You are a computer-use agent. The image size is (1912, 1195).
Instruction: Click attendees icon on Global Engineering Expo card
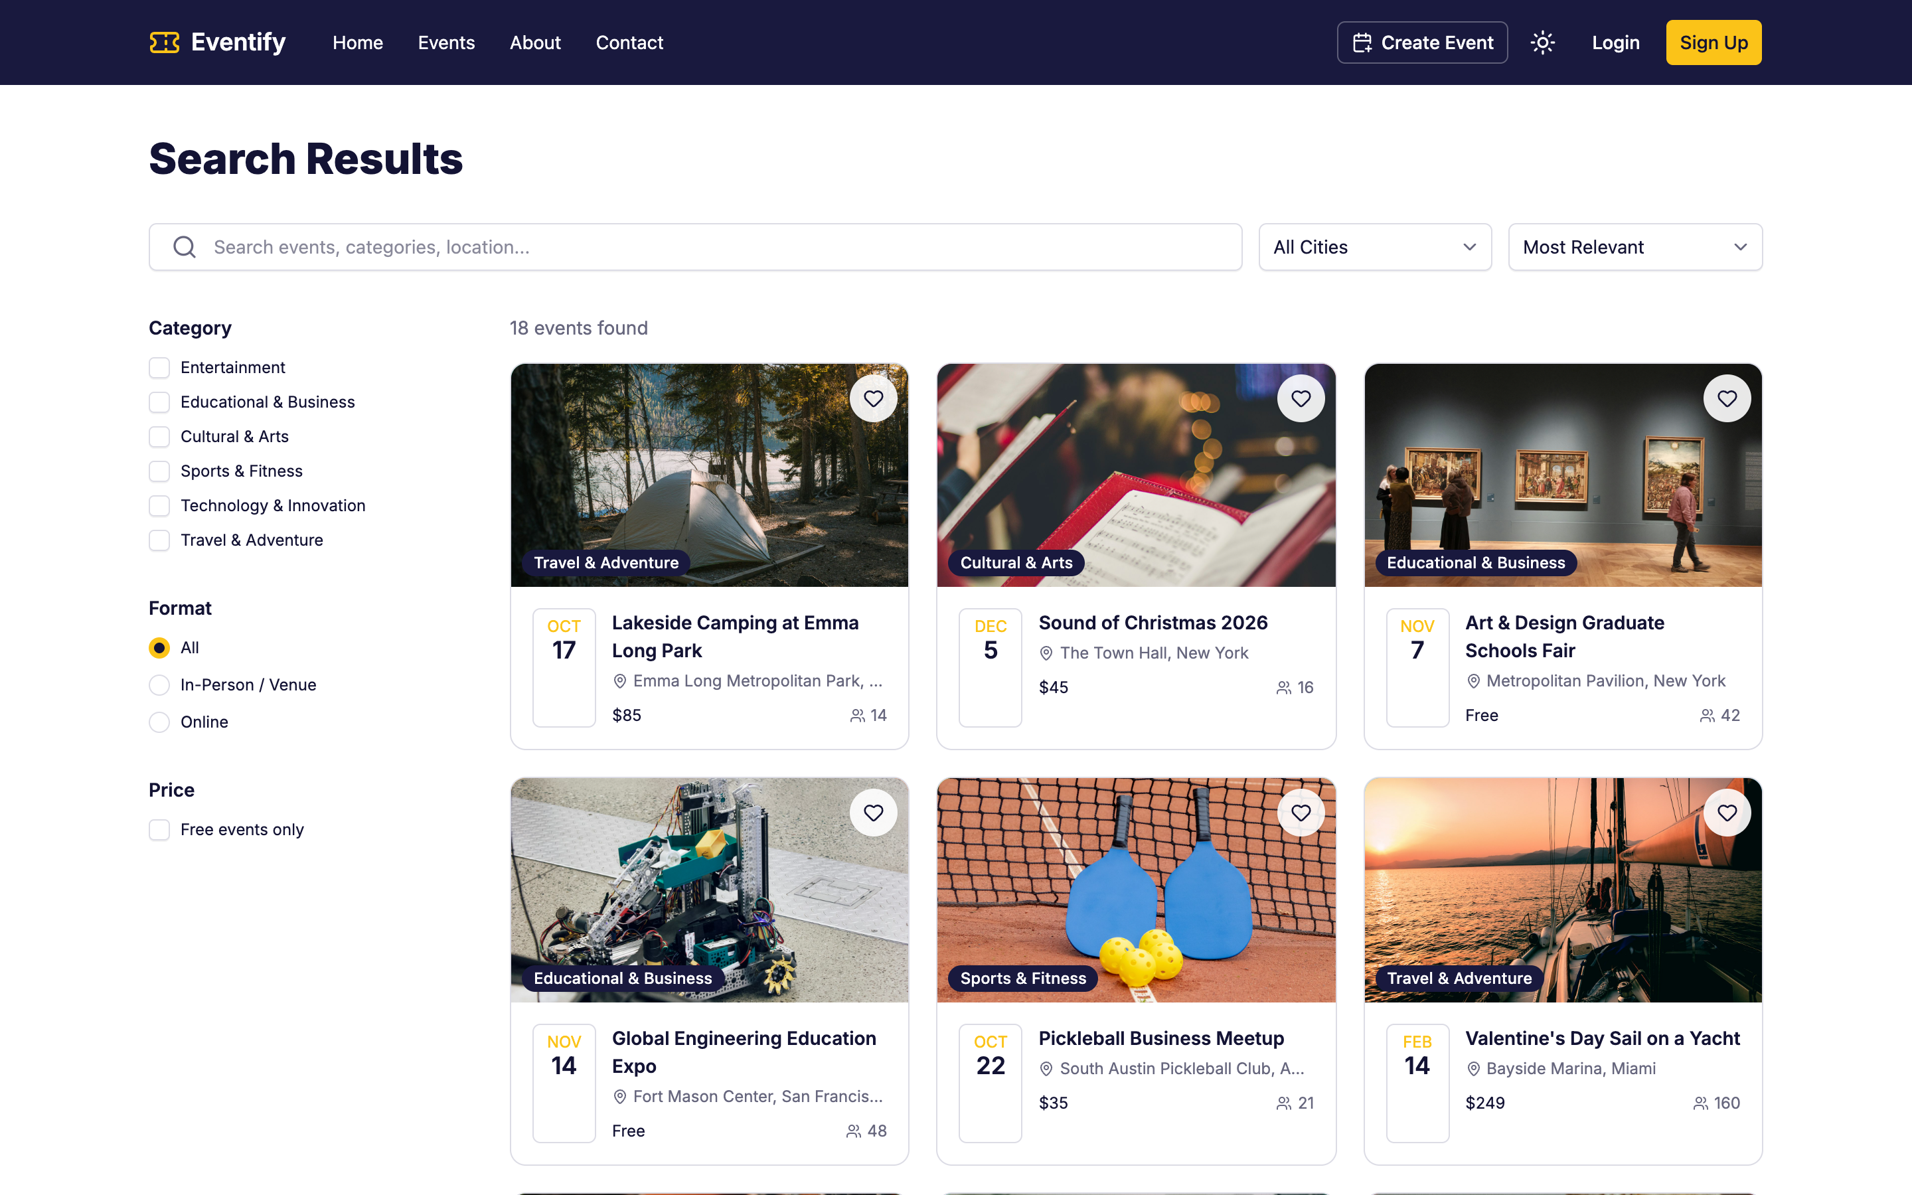point(853,1131)
